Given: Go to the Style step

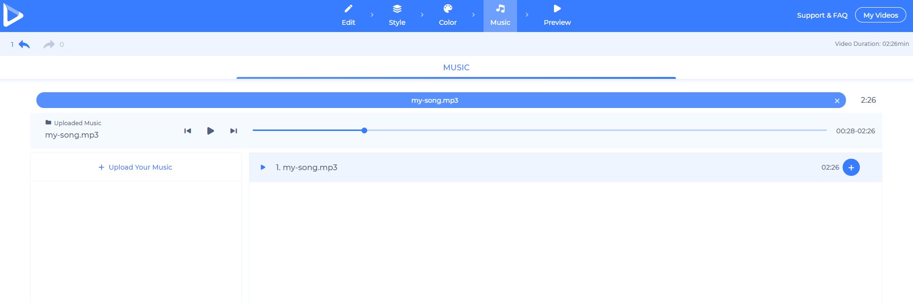Looking at the screenshot, I should [397, 15].
